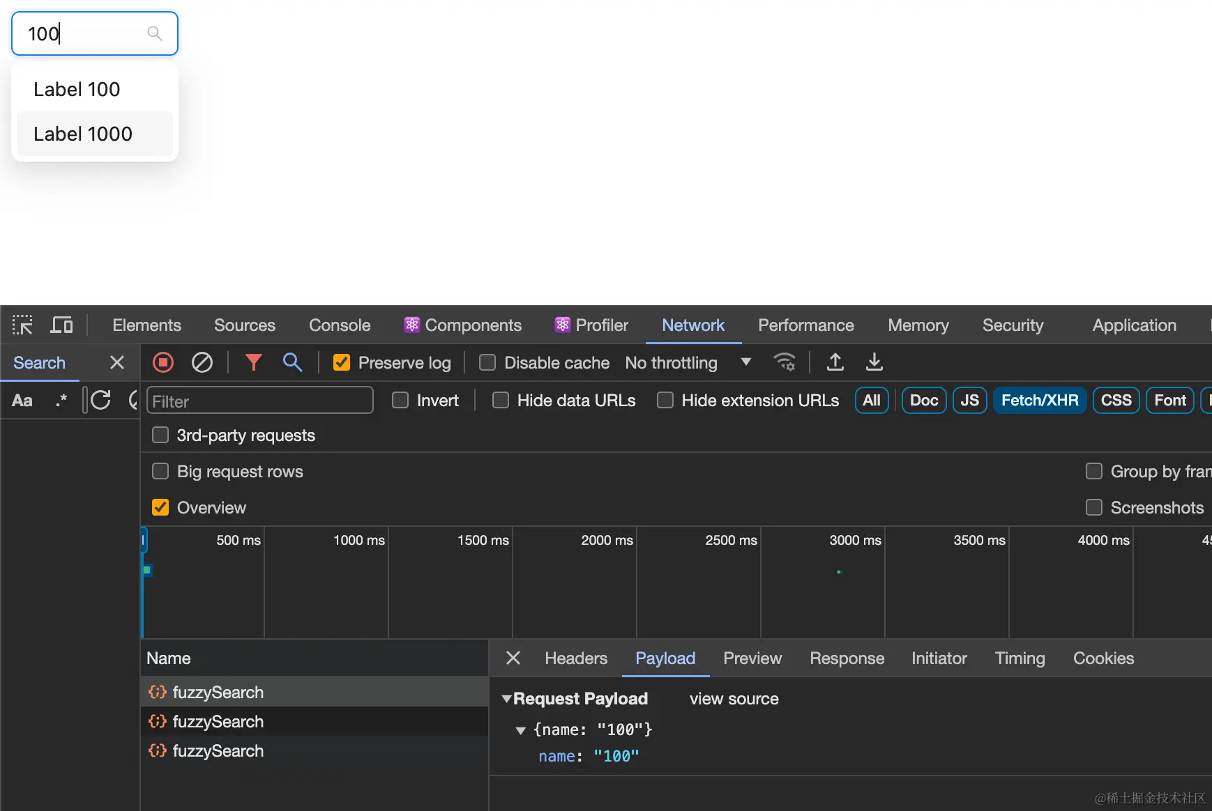Toggle Preserve log checkbox
Image resolution: width=1212 pixels, height=811 pixels.
342,362
